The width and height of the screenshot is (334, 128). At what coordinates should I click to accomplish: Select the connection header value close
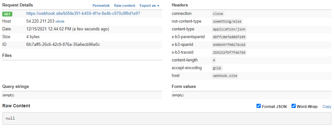coord(218,14)
